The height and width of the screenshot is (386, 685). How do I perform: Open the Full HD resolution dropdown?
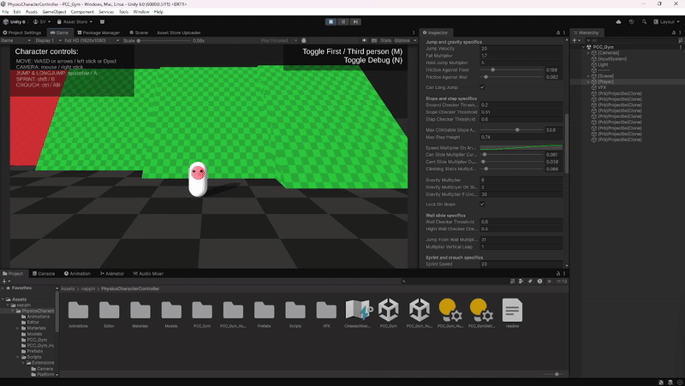(81, 40)
